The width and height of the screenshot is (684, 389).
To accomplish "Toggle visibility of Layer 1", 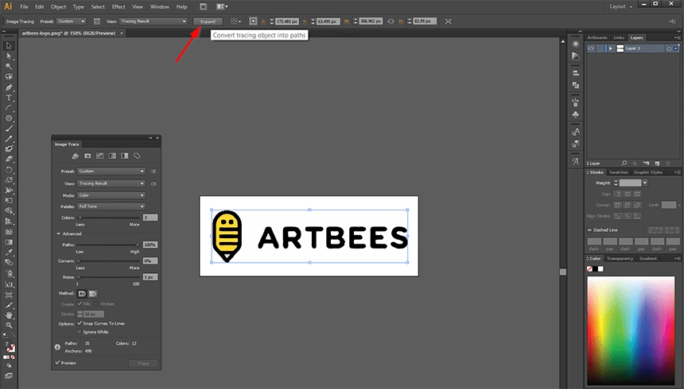I will tap(591, 48).
